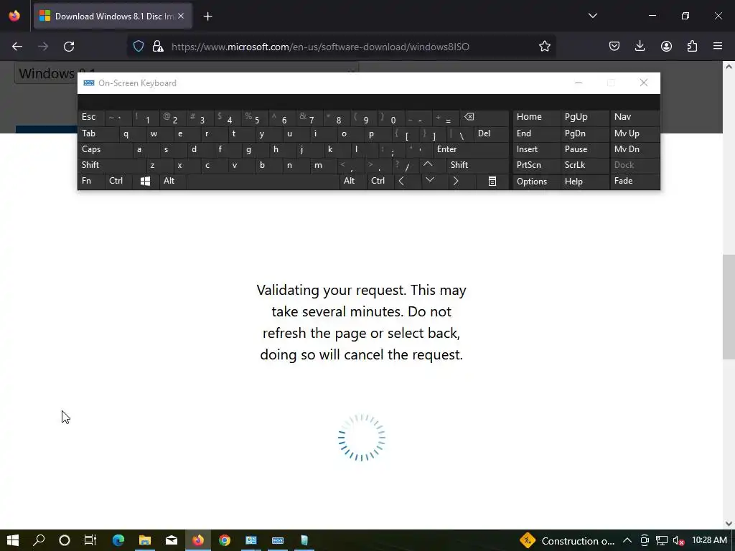This screenshot has width=735, height=551.
Task: Click the Del key on On-Screen Keyboard
Action: point(491,133)
